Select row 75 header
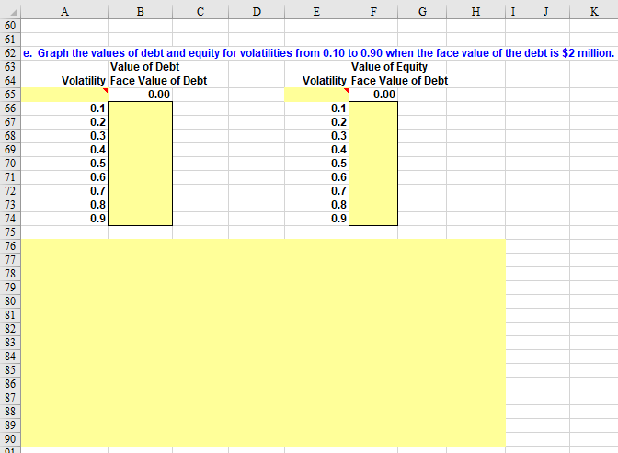618x453 pixels. [10, 232]
